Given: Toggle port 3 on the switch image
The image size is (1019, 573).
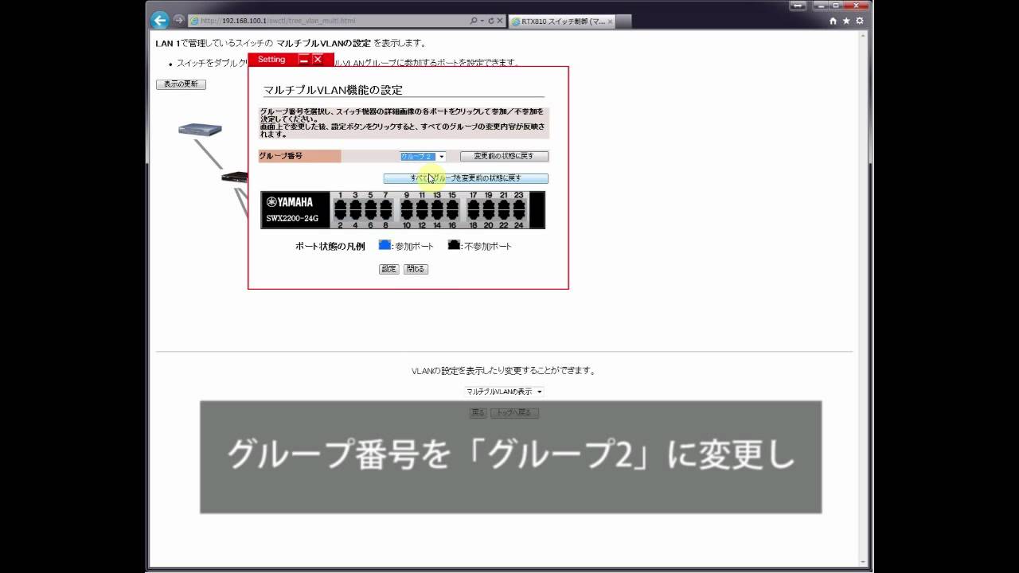Looking at the screenshot, I should pos(355,205).
